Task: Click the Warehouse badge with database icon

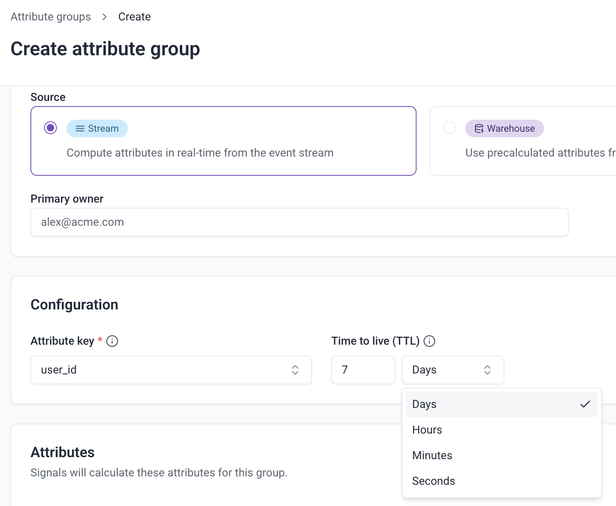Action: click(x=505, y=129)
